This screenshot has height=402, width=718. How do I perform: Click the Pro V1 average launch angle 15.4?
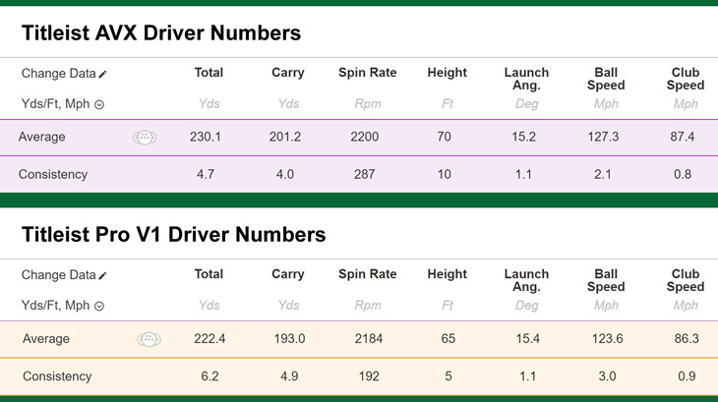point(528,339)
